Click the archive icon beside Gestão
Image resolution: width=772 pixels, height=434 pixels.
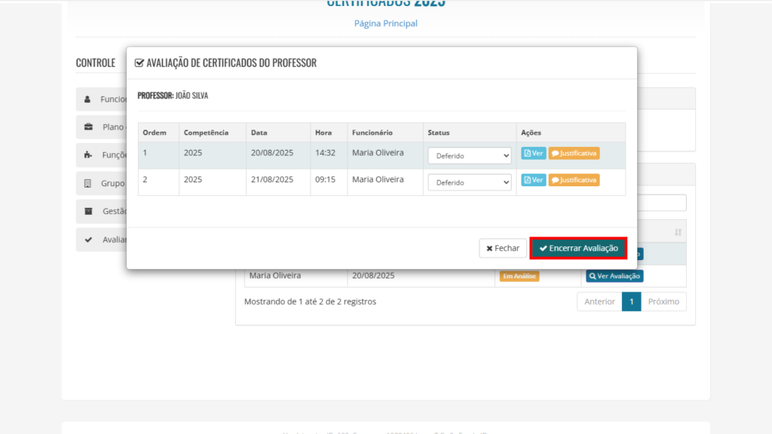click(x=88, y=211)
